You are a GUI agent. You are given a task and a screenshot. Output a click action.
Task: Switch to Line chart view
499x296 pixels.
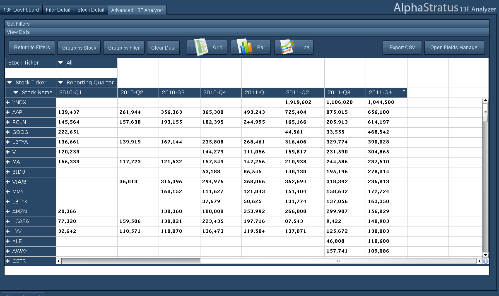(294, 48)
